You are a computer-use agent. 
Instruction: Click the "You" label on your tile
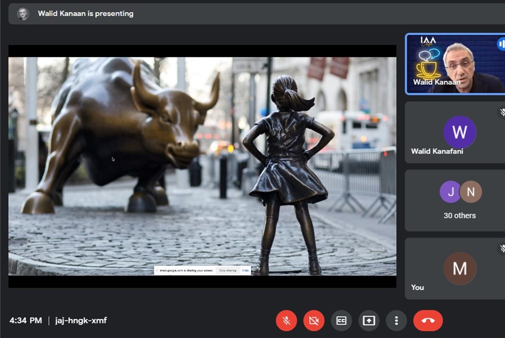(x=417, y=287)
